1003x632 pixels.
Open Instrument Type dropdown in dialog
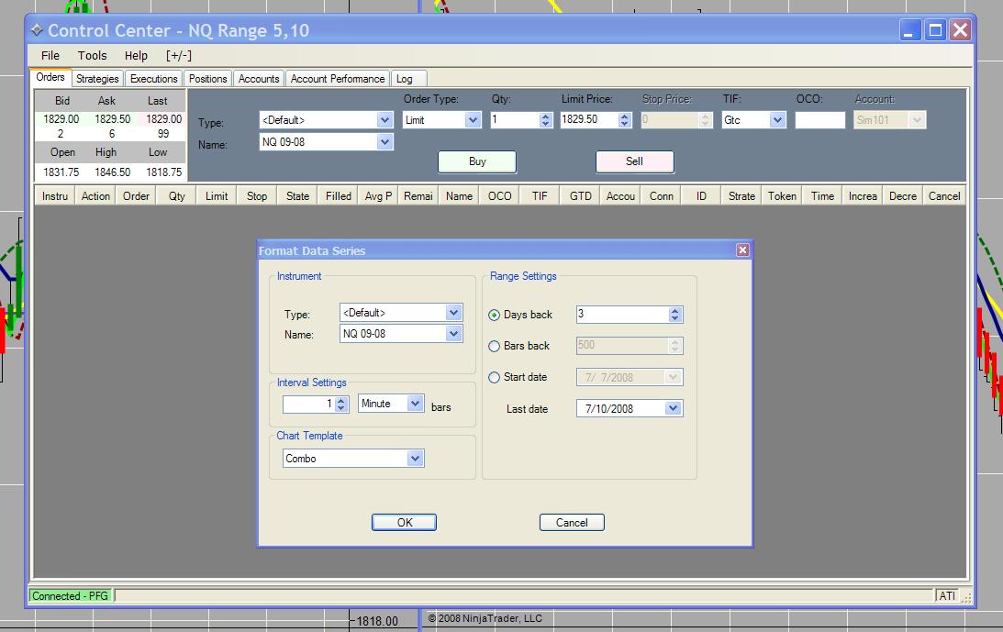453,312
